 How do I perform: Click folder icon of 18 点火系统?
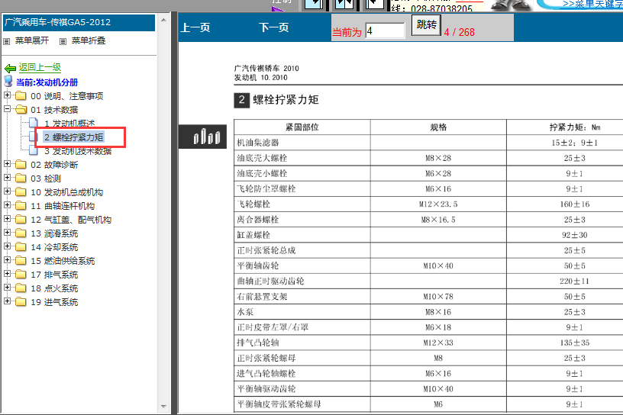pyautogui.click(x=21, y=288)
